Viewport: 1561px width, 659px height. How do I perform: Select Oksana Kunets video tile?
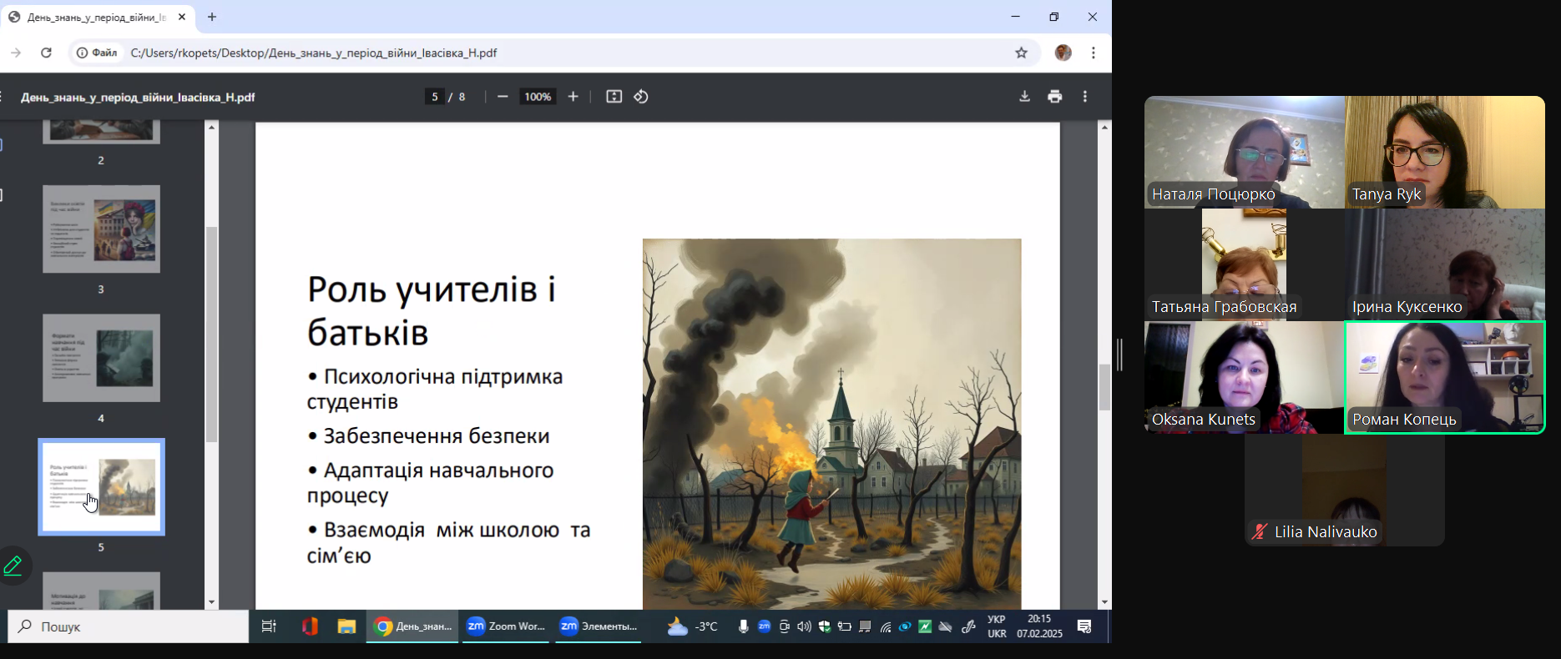(1245, 377)
